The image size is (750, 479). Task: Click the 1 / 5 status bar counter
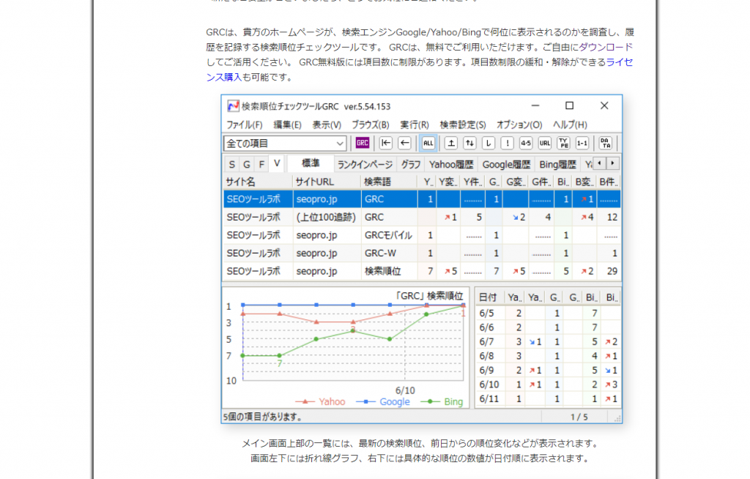(x=579, y=417)
